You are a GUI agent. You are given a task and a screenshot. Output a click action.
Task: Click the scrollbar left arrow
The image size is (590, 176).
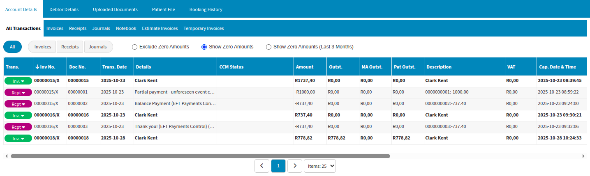6,156
